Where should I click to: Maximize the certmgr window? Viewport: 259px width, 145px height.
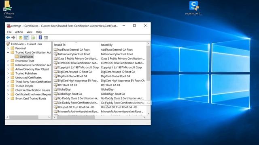click(134, 25)
